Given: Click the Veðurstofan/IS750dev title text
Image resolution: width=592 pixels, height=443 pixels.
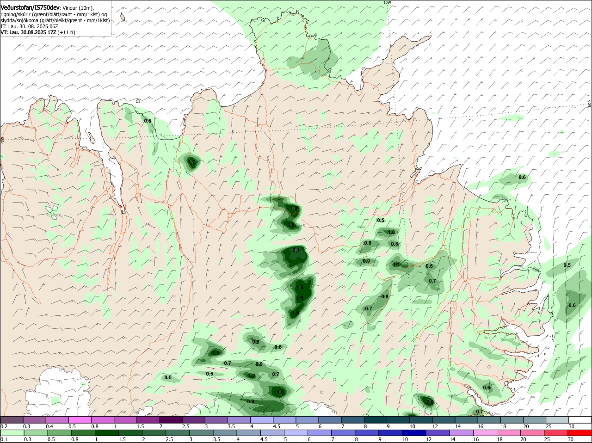Looking at the screenshot, I should 30,8.
